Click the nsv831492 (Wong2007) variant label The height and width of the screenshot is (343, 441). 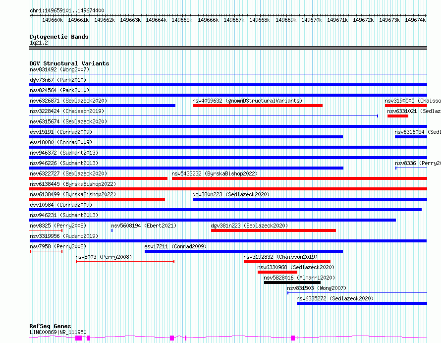coord(59,69)
